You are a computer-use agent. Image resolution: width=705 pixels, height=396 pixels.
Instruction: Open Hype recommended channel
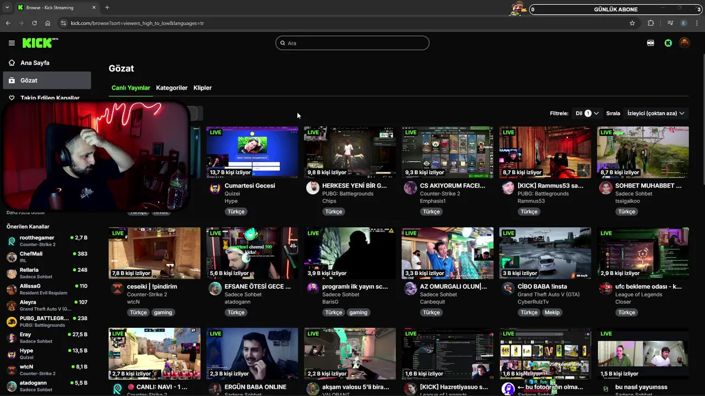(x=47, y=354)
